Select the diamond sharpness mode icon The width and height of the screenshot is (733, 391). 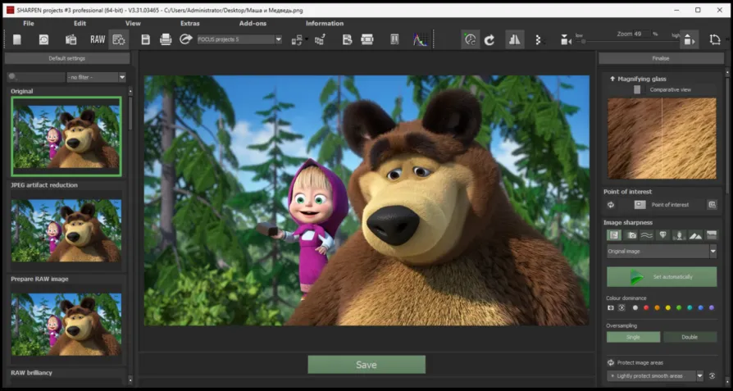click(x=662, y=235)
